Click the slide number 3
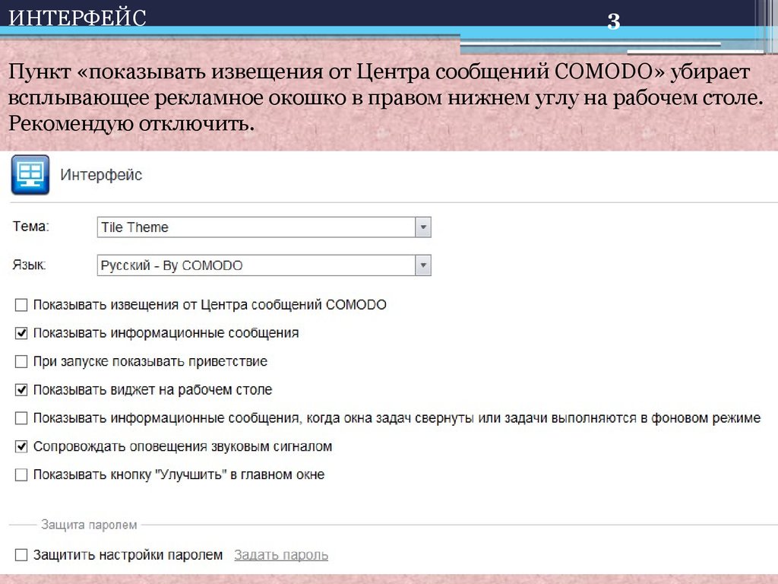The height and width of the screenshot is (584, 778). point(614,22)
